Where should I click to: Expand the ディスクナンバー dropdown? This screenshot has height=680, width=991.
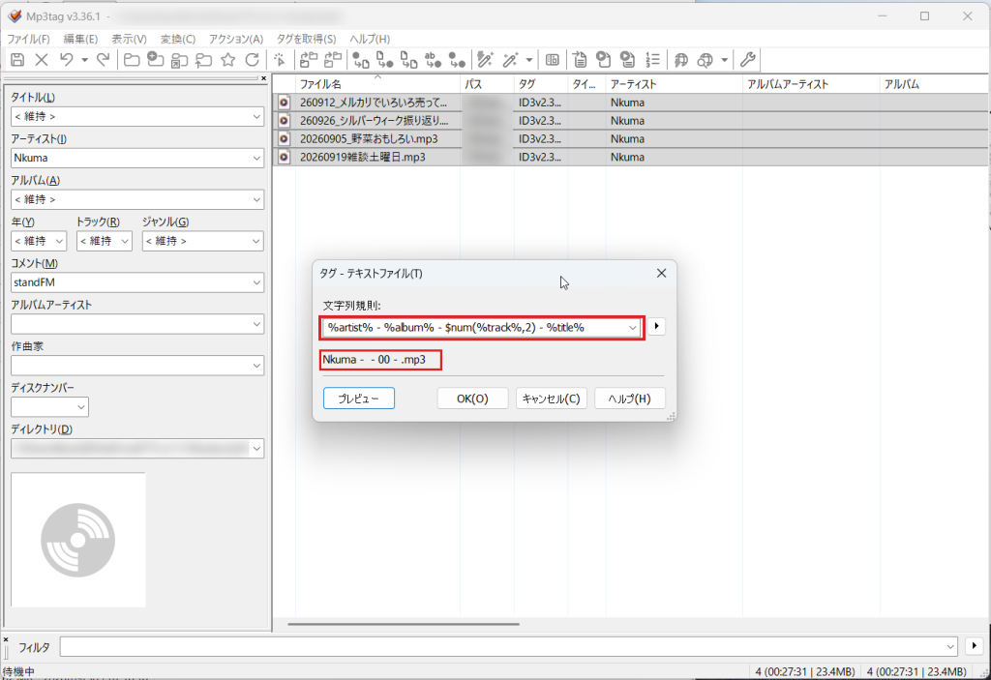(x=81, y=407)
